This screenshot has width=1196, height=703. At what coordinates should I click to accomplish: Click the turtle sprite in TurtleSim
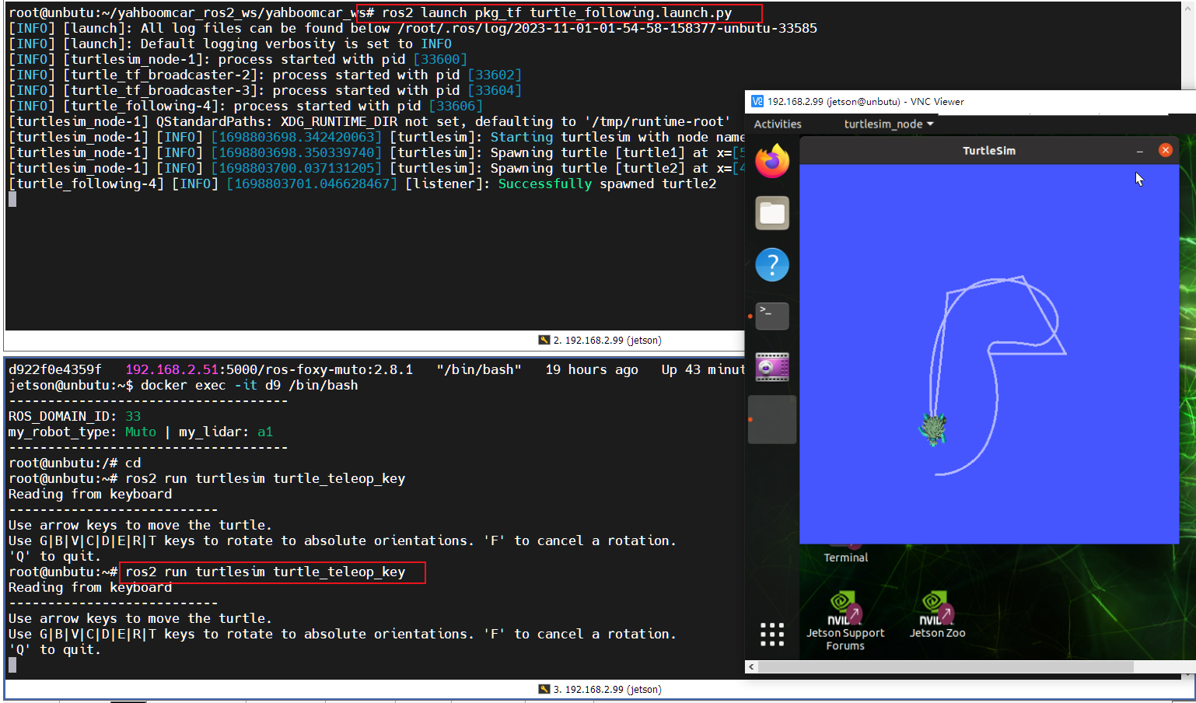[932, 428]
